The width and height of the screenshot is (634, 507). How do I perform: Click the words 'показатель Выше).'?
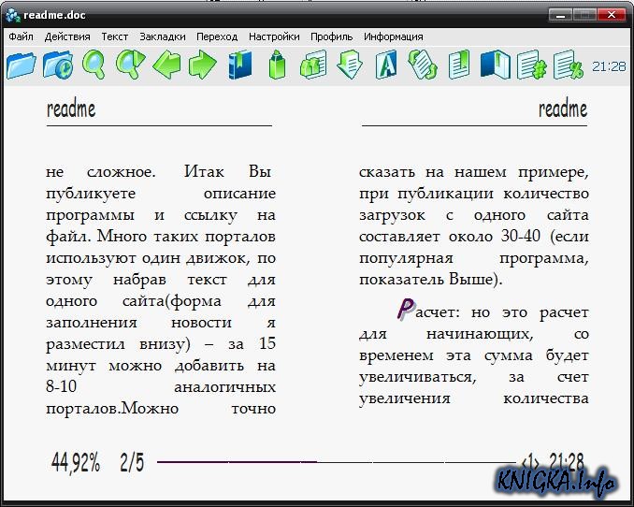[x=431, y=279]
